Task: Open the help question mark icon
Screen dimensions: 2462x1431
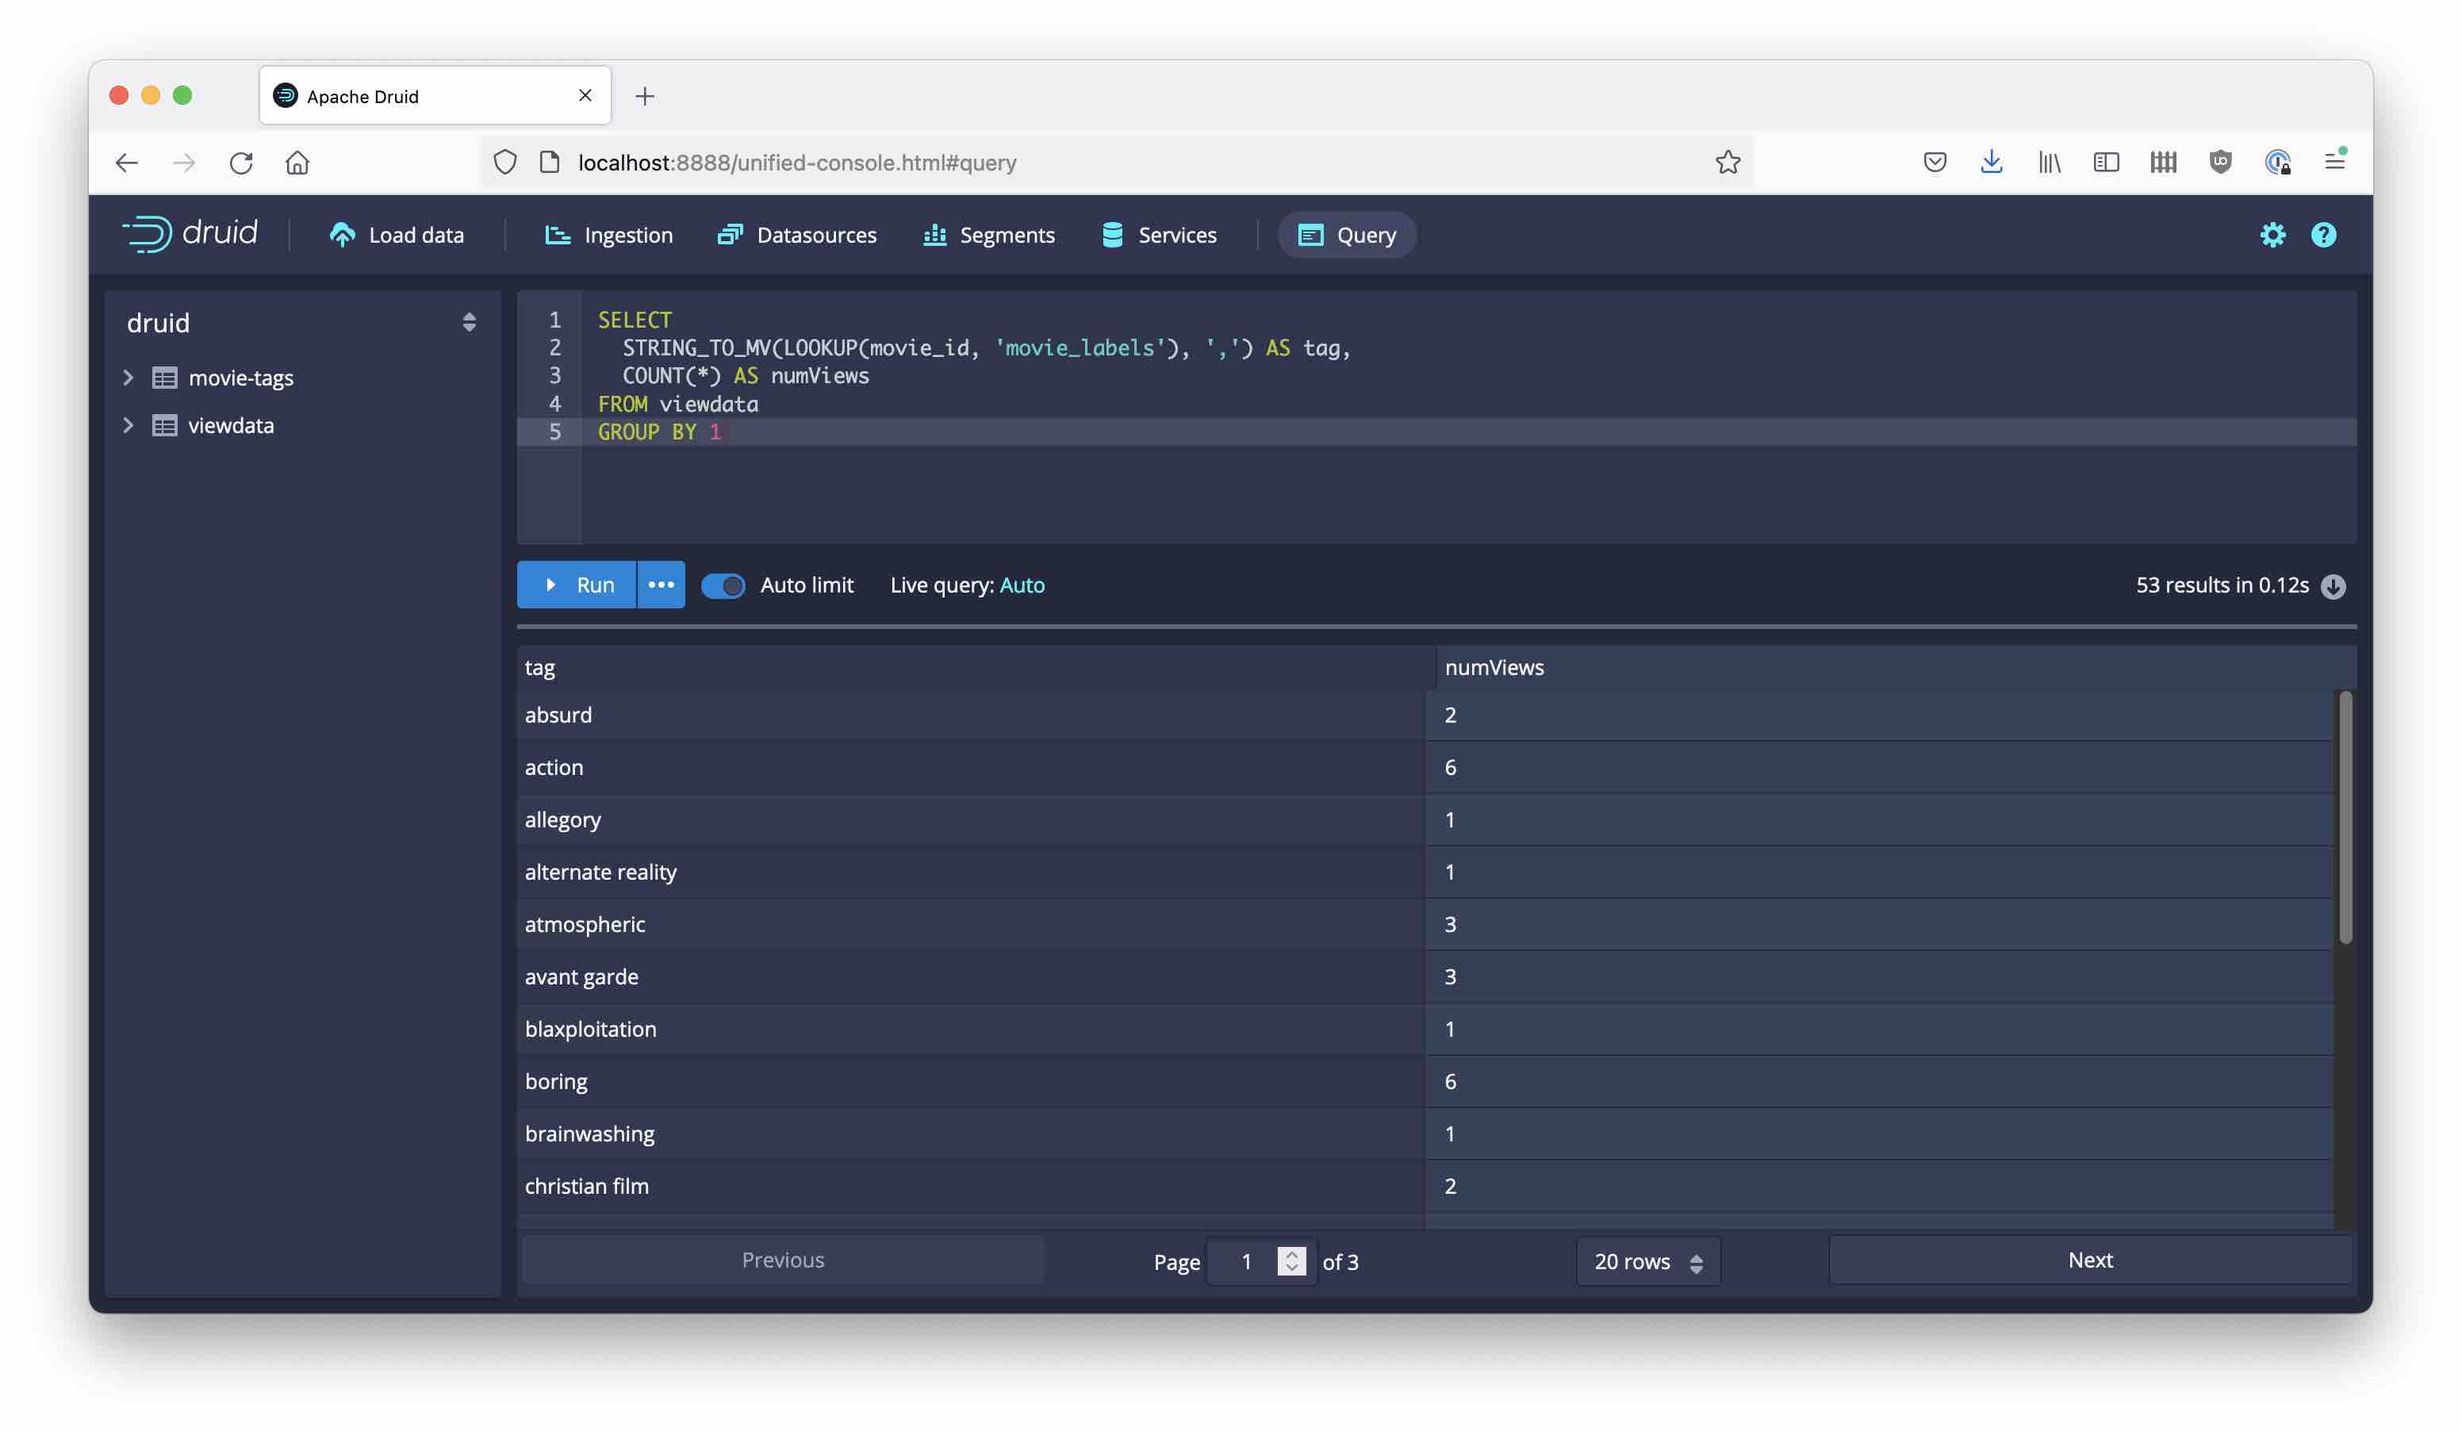Action: point(2323,235)
